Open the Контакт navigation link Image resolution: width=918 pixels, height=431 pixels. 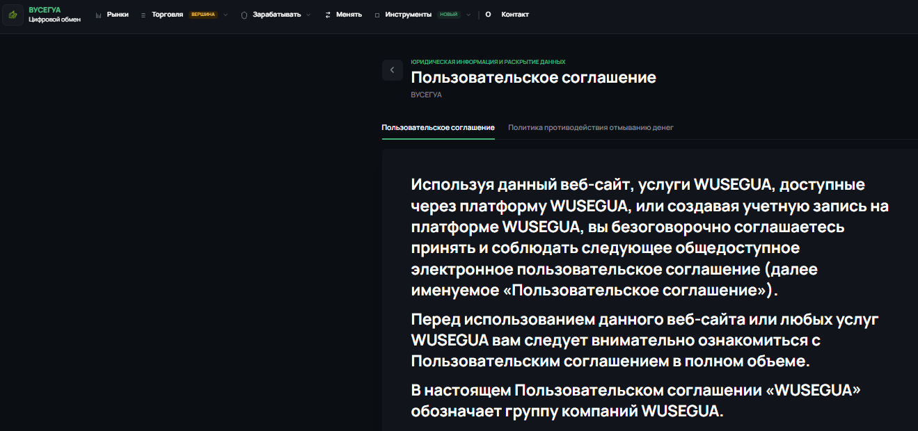click(x=515, y=15)
